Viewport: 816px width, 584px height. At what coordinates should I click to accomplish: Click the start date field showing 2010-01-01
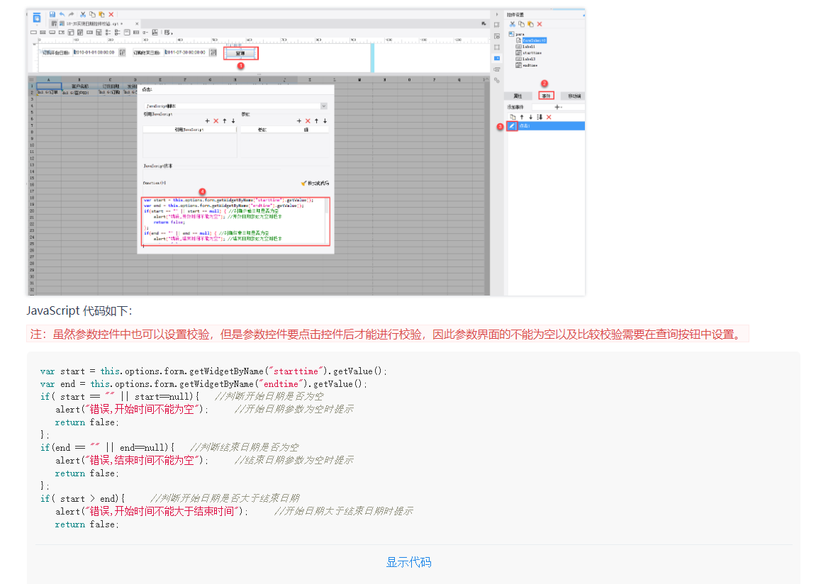click(95, 52)
